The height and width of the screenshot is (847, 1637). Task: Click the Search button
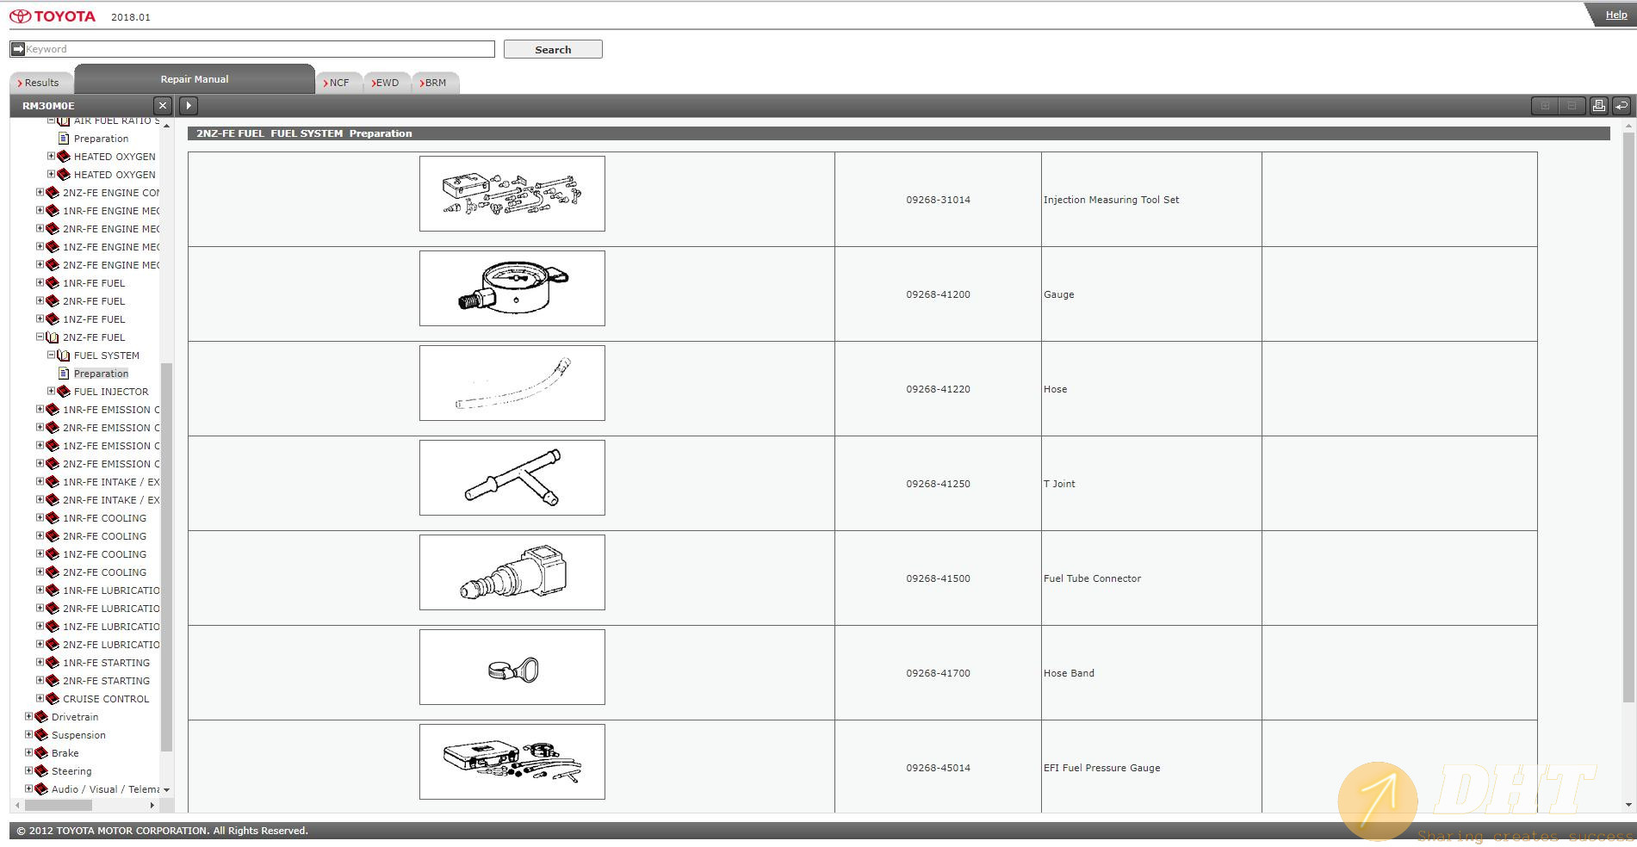tap(553, 49)
